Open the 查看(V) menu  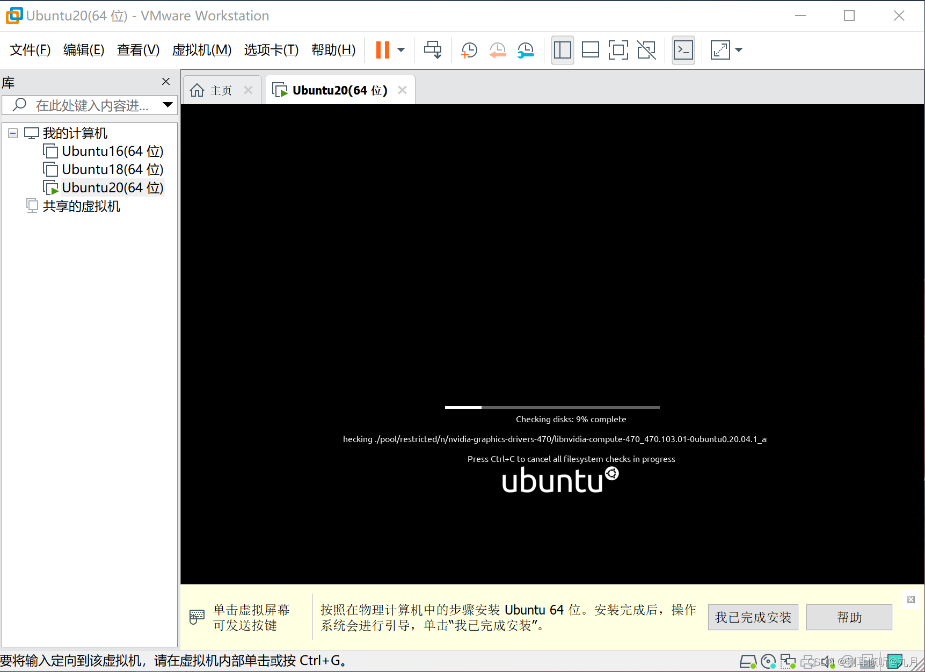tap(139, 50)
